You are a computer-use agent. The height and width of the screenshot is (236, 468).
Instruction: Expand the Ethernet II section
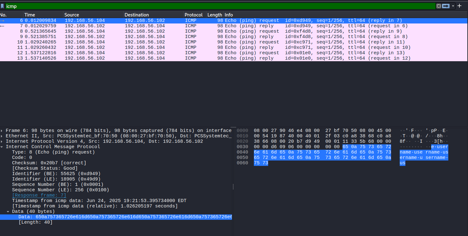pos(3,136)
